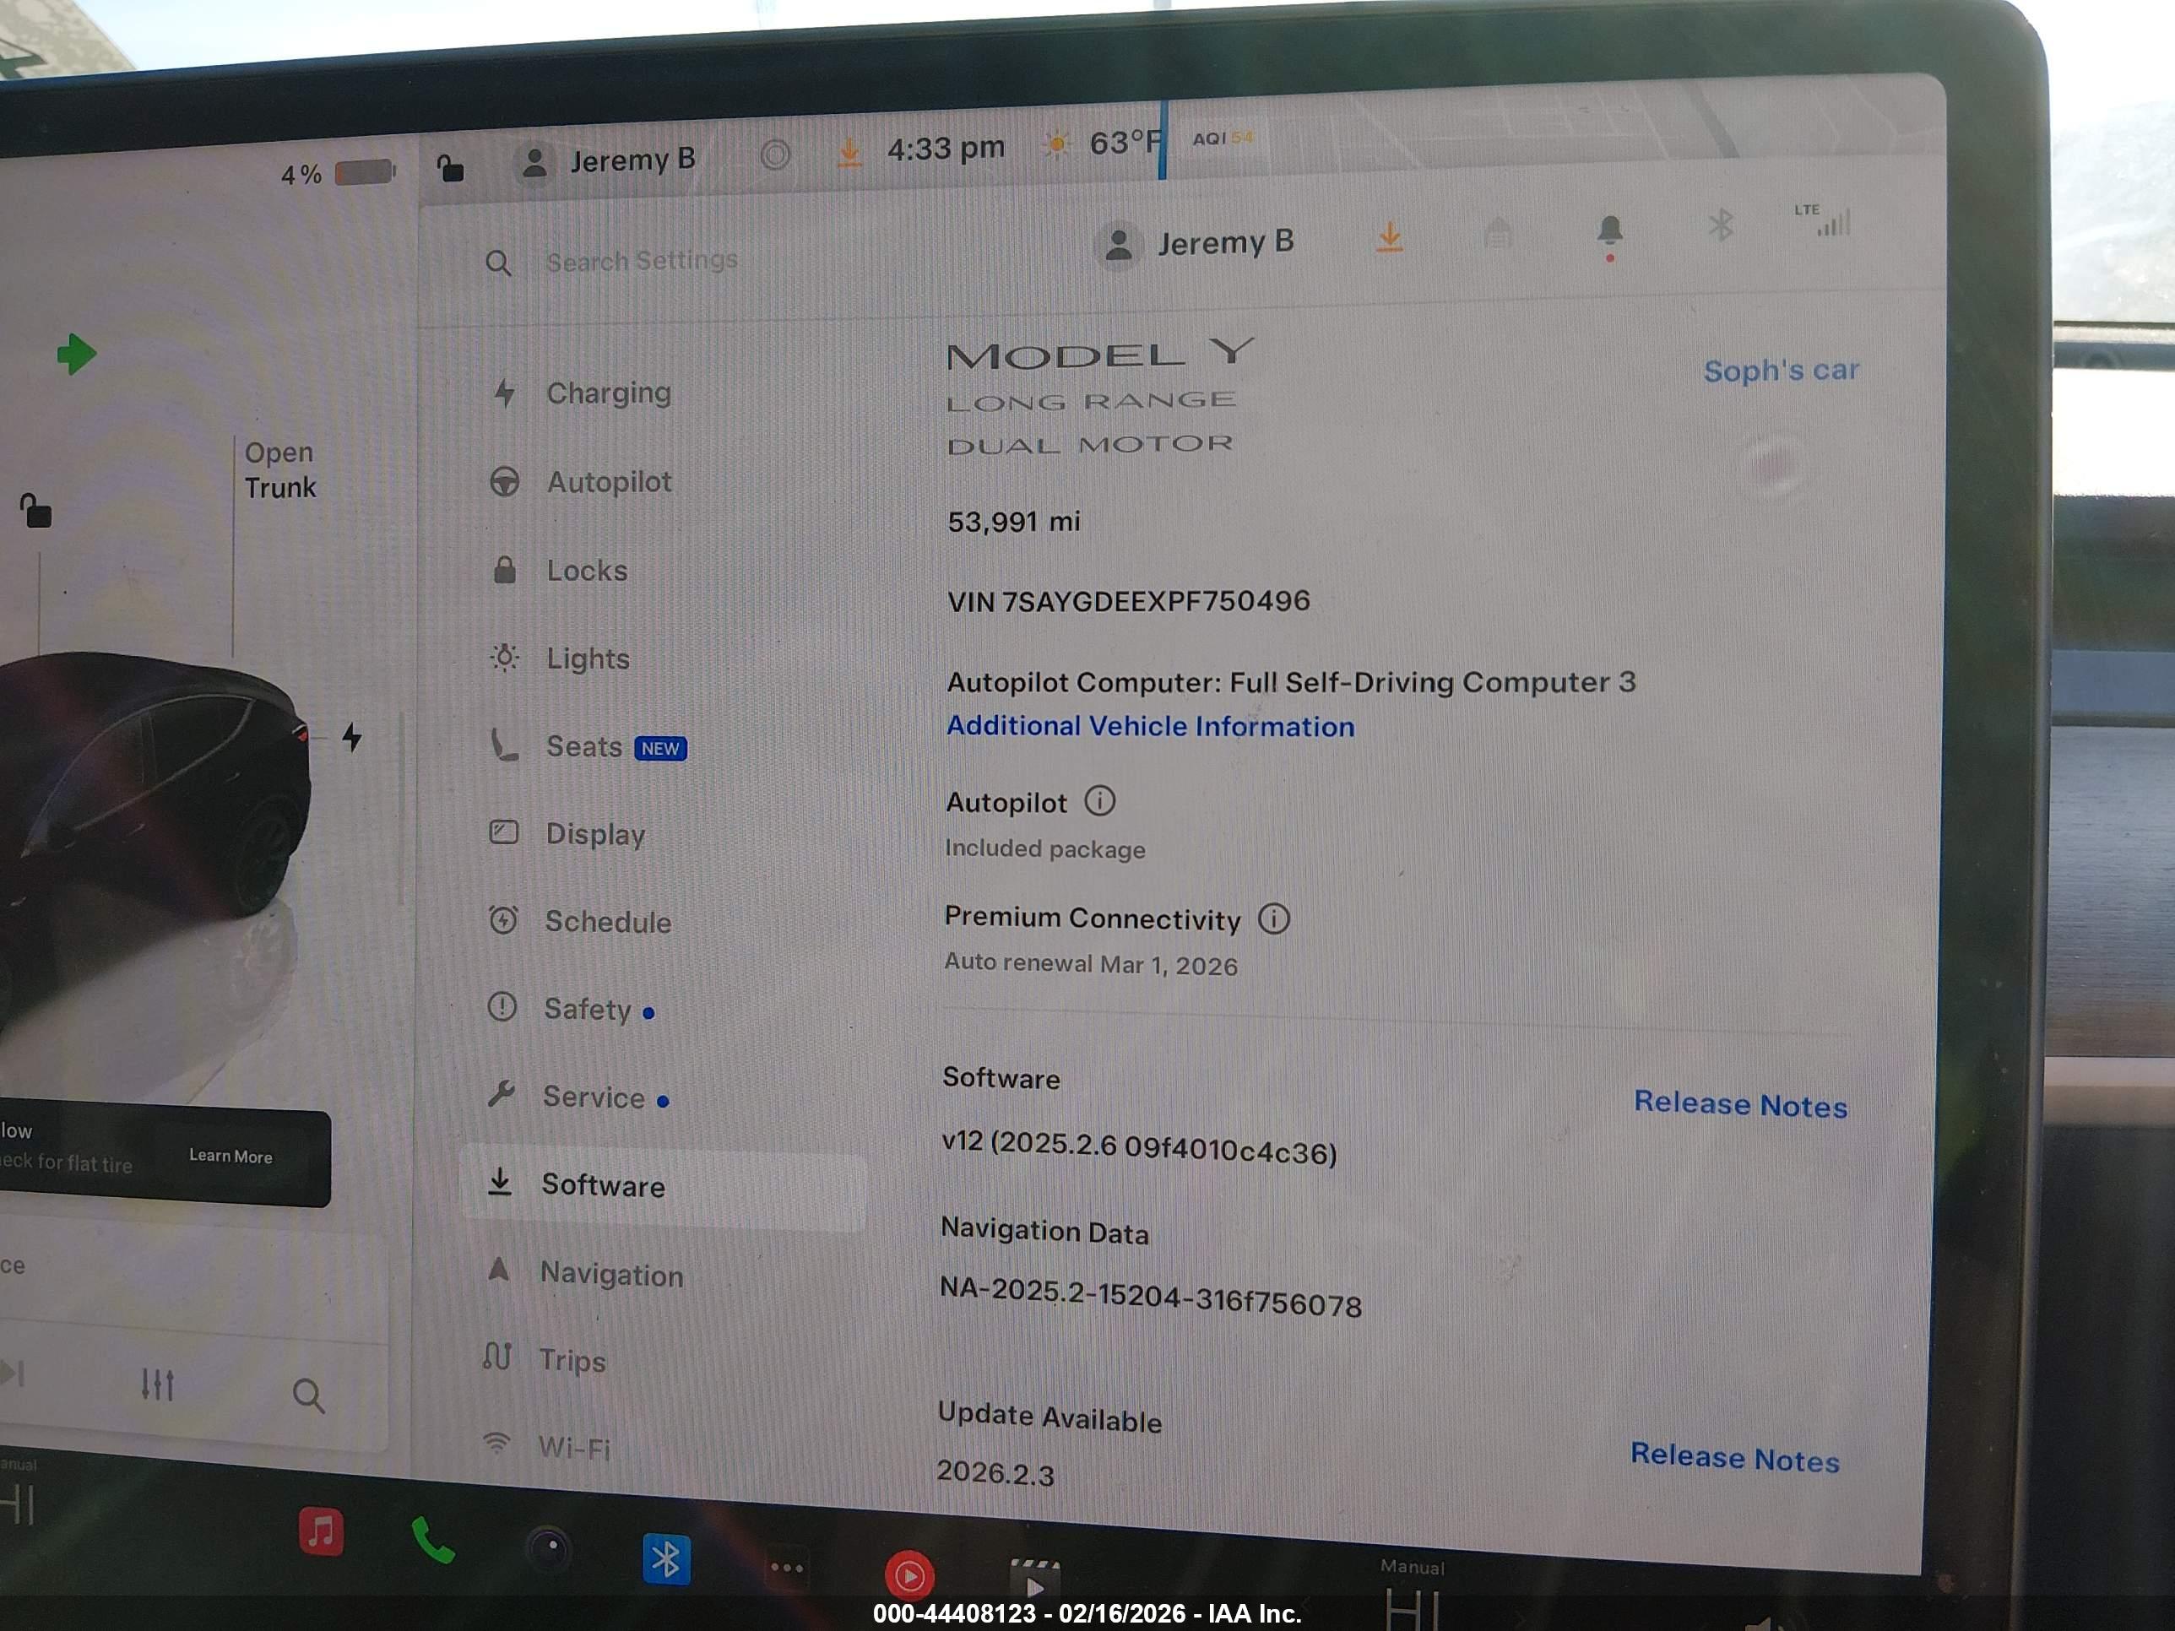Viewport: 2175px width, 1631px height.
Task: Open Release Notes for update 2026.2.3
Action: 1734,1457
